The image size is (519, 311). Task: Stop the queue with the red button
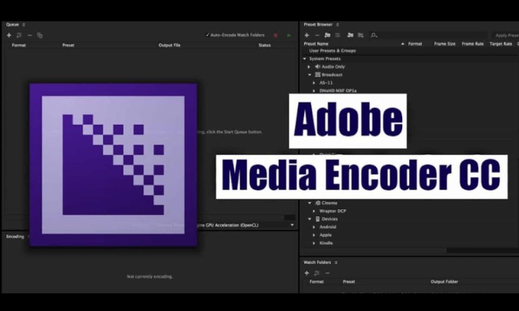tap(276, 35)
